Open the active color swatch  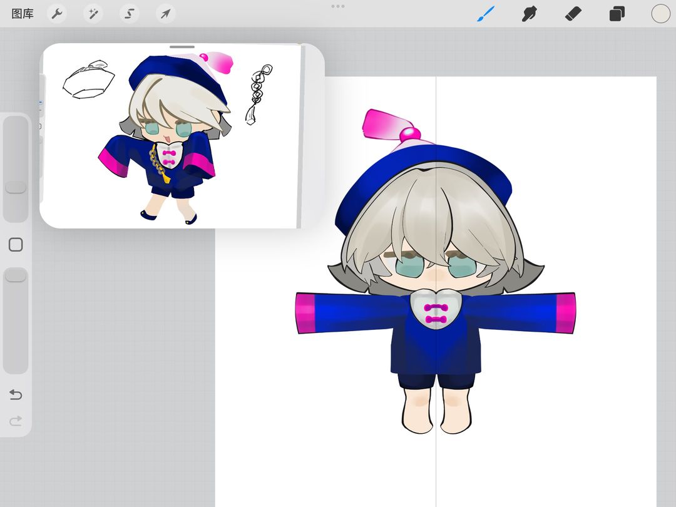[660, 14]
